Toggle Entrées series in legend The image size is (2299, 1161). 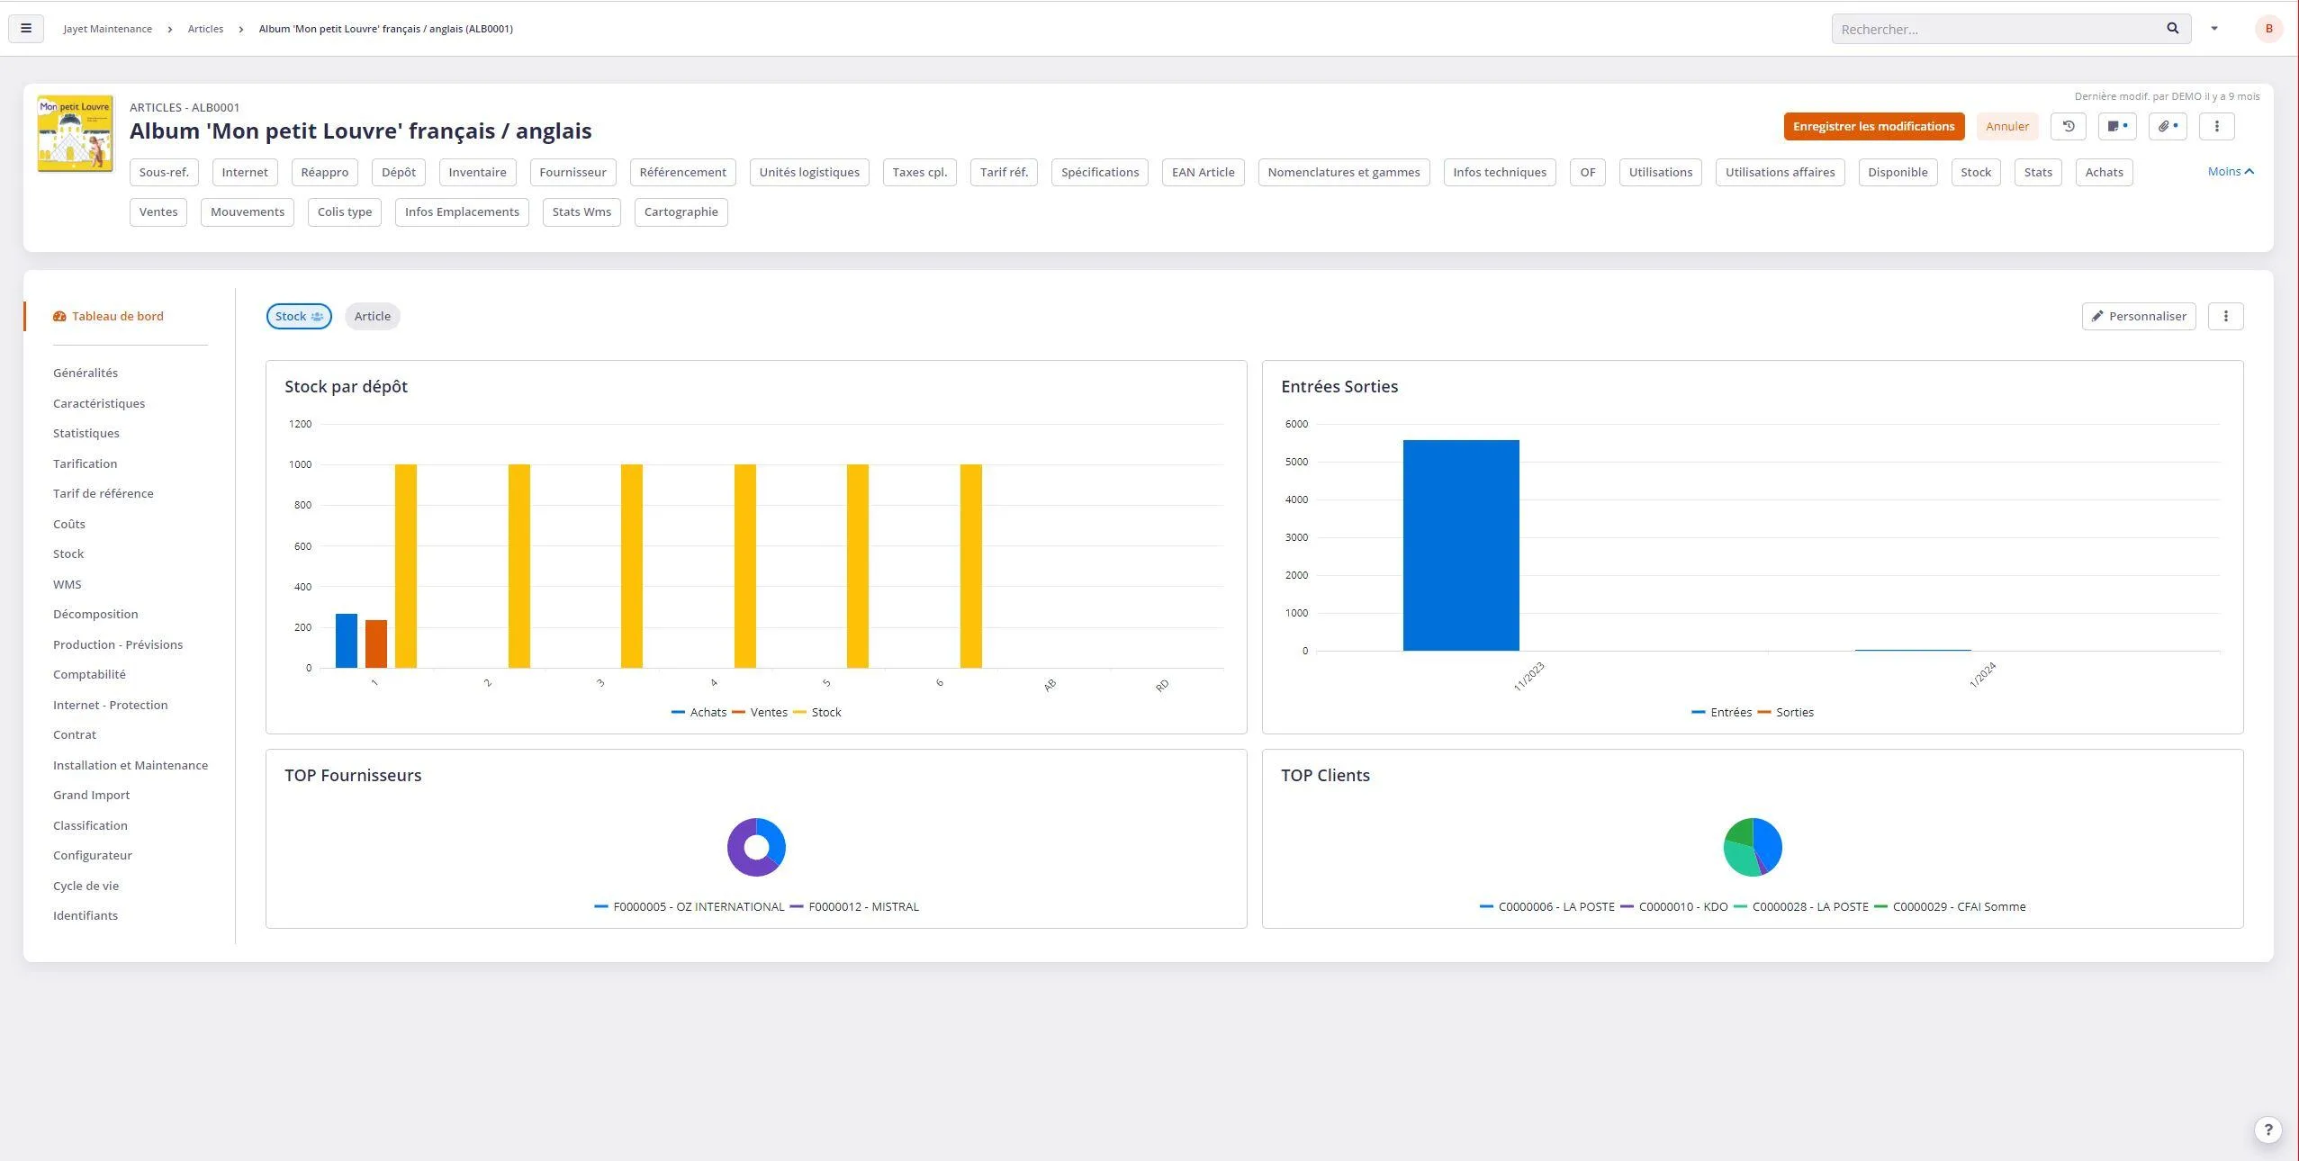click(x=1721, y=712)
